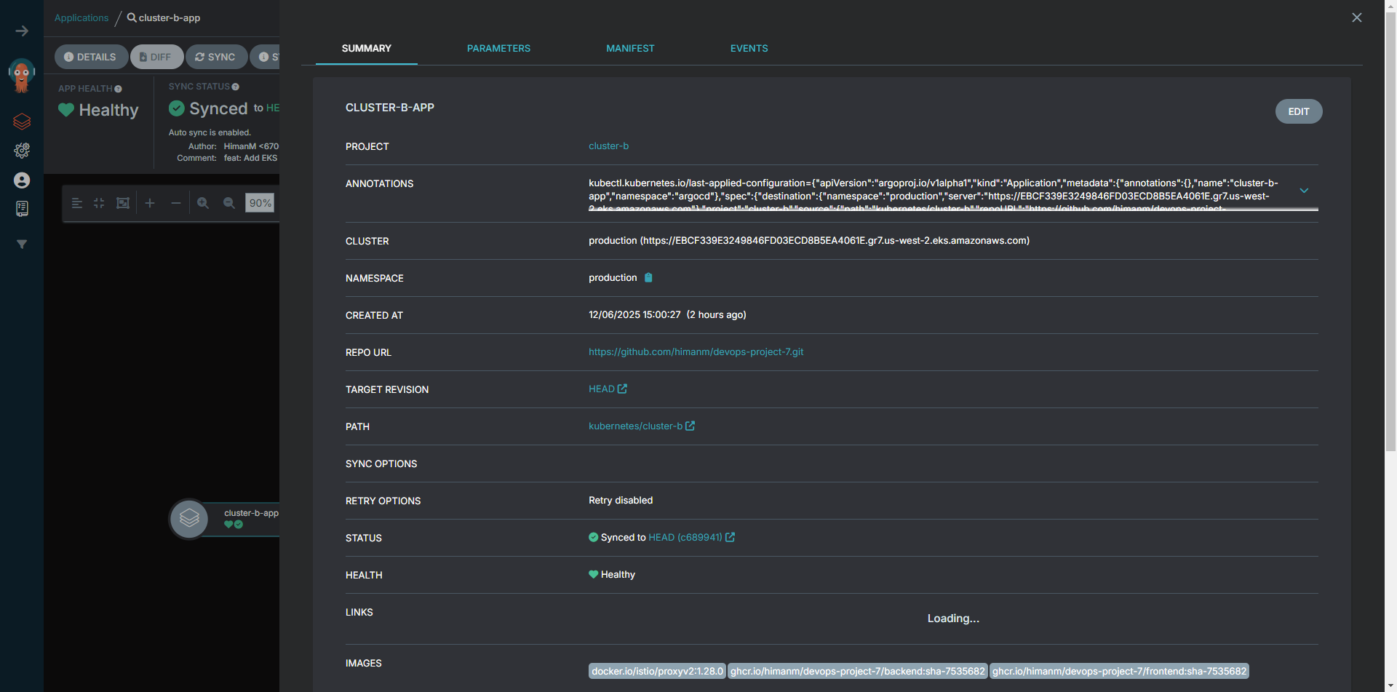1397x692 pixels.
Task: Expand the sidebar with the arrow icon
Action: coord(22,31)
